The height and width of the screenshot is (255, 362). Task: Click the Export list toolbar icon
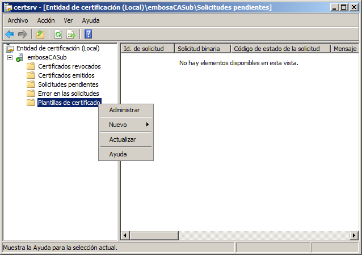(x=71, y=34)
